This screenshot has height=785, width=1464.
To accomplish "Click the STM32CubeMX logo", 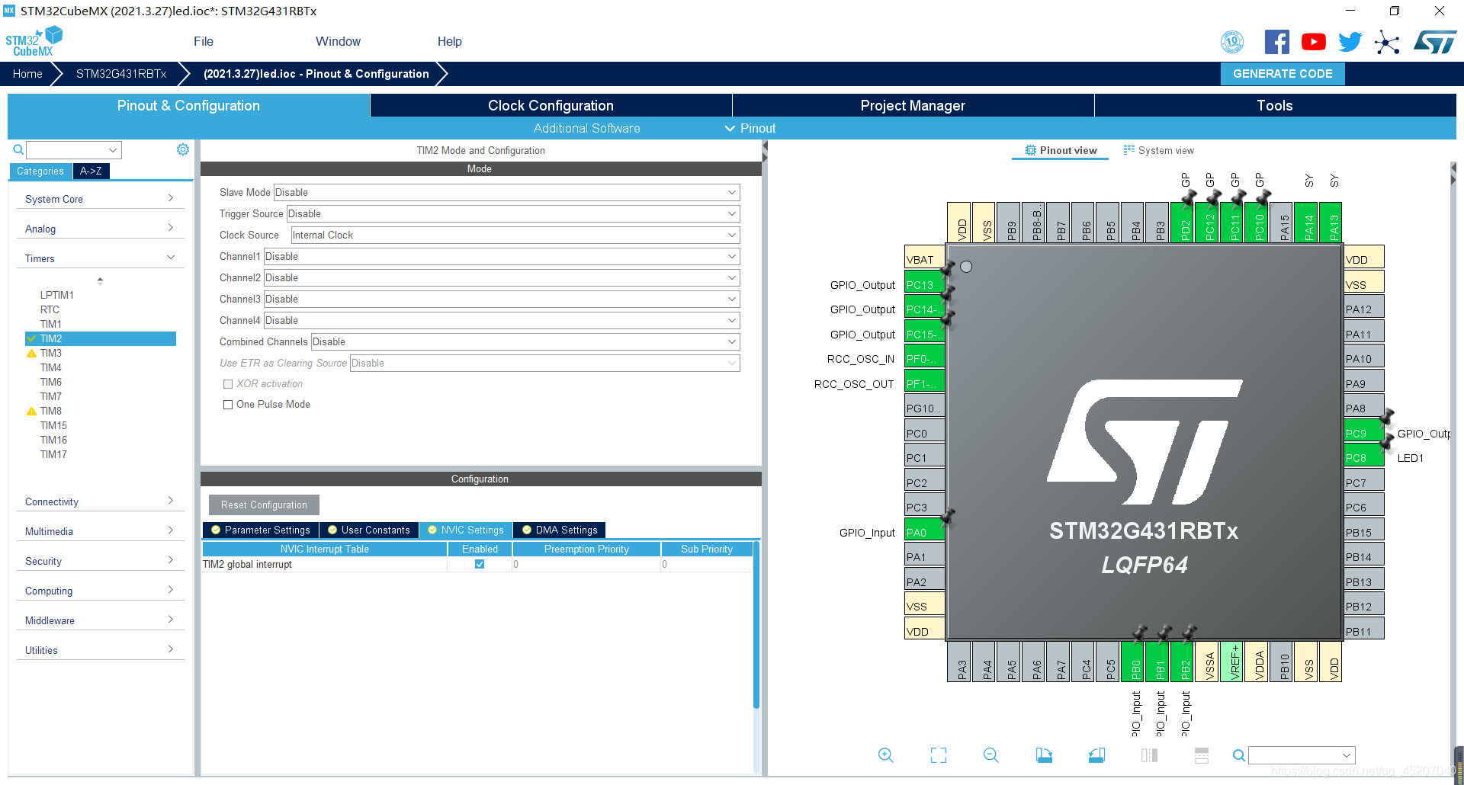I will pos(34,41).
